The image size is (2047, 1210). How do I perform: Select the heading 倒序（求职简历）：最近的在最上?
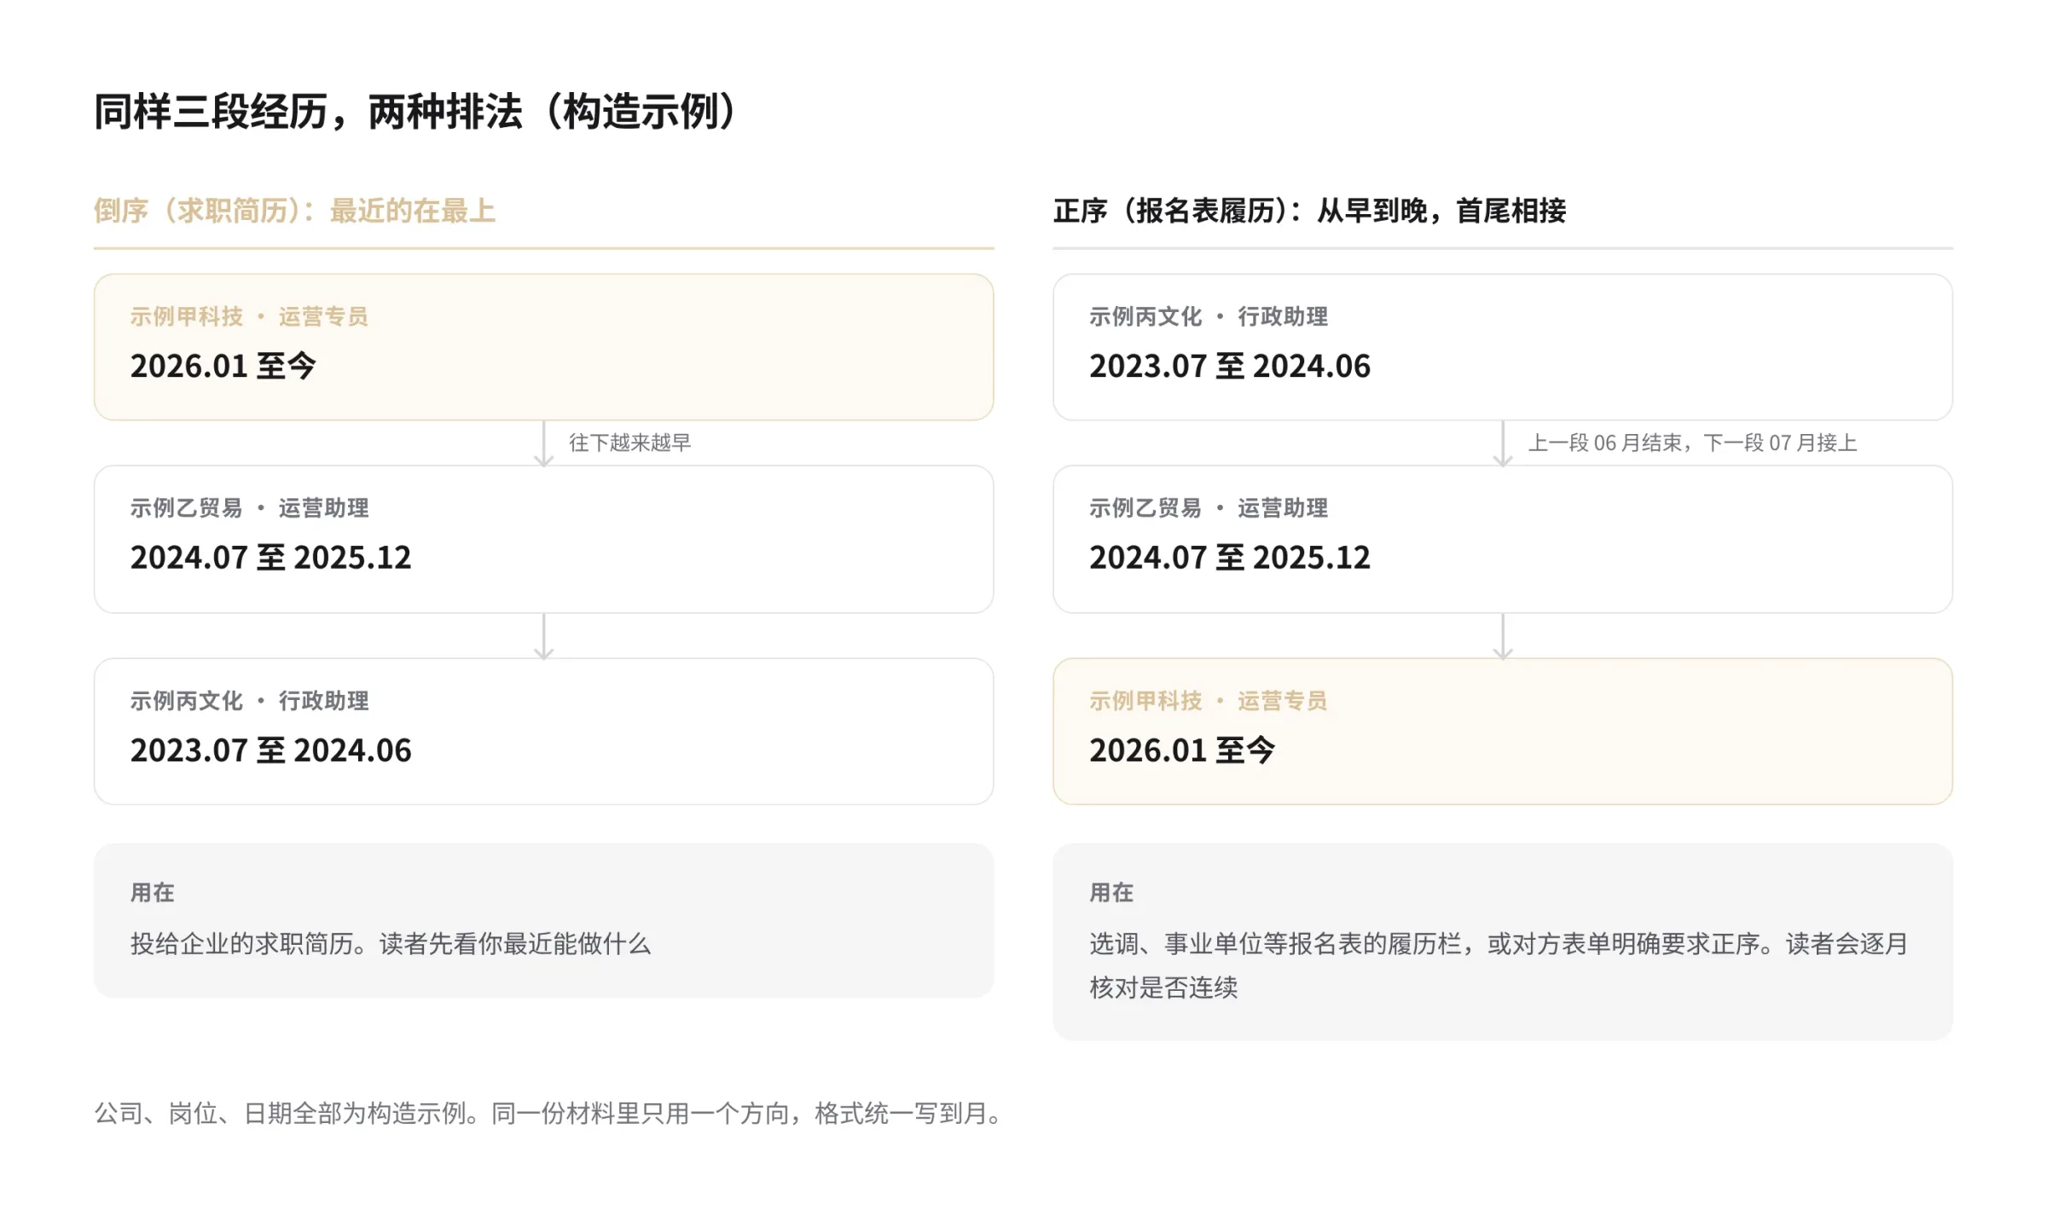click(x=294, y=211)
